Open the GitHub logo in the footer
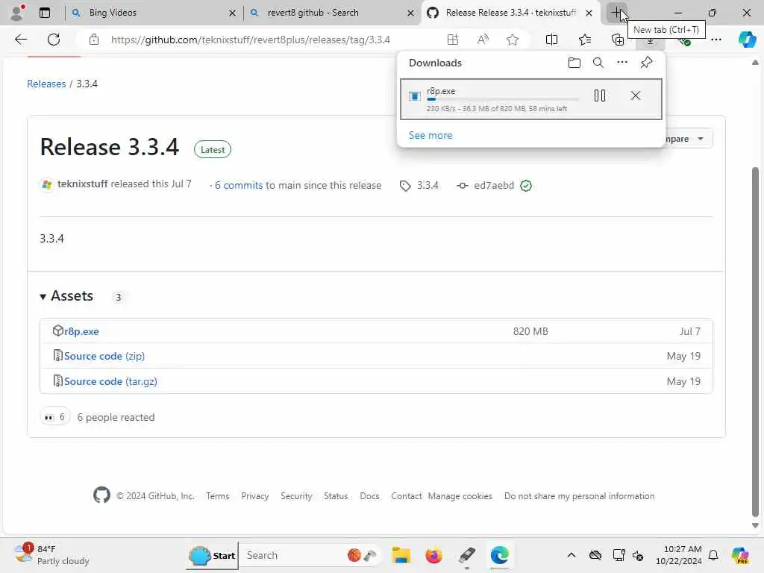Screen dimensions: 764x573 pos(101,495)
